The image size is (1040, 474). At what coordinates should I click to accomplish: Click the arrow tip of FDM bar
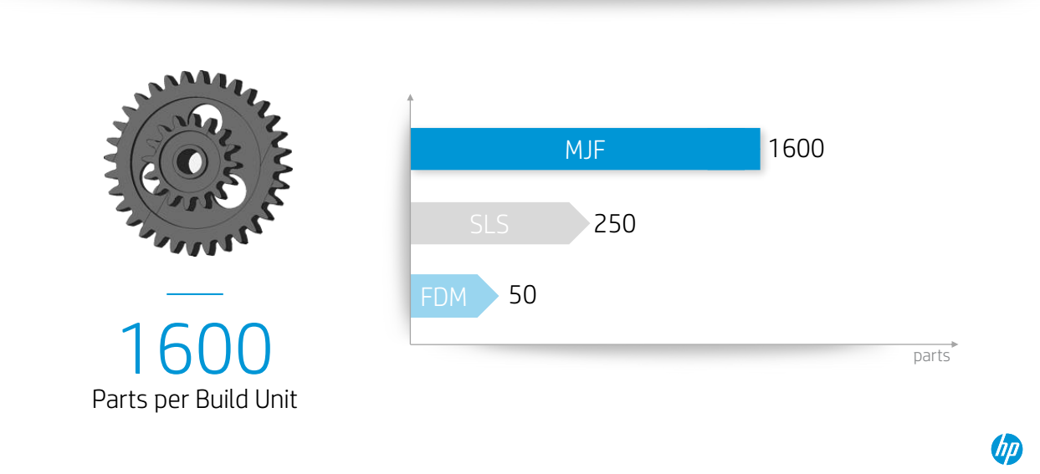click(493, 296)
